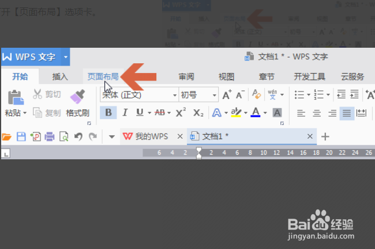
Task: Toggle Bold formatting
Action: click(108, 113)
